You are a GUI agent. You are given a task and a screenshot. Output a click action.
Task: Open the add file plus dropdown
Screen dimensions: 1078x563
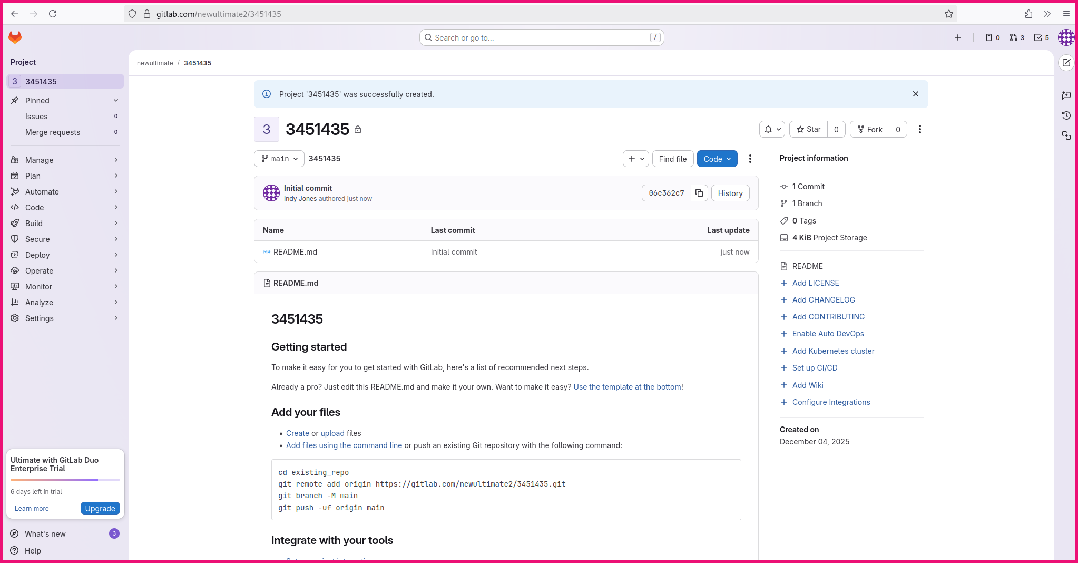[636, 159]
